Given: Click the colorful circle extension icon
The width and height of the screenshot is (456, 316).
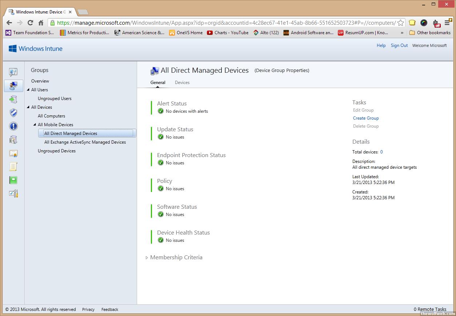Looking at the screenshot, I should click(424, 23).
